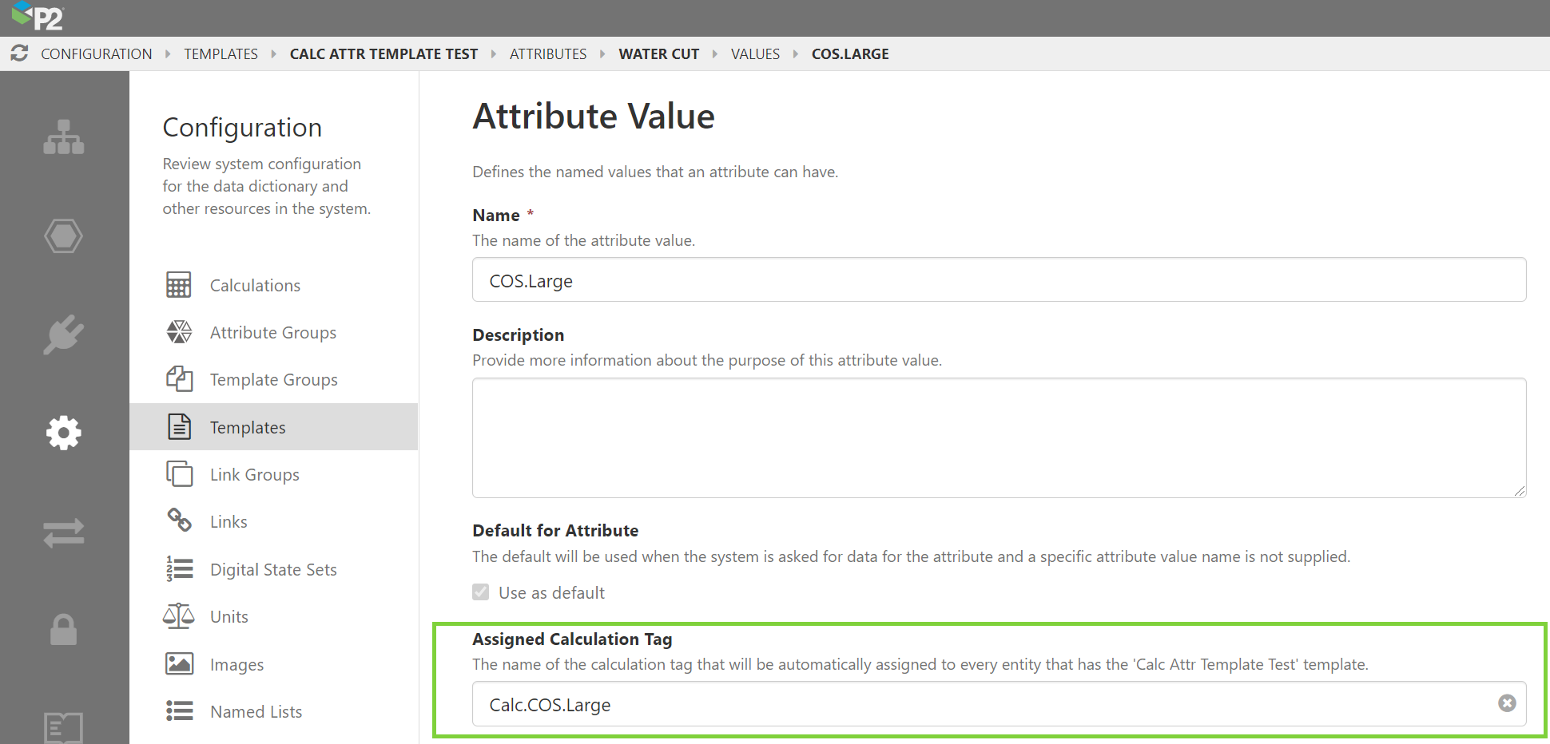
Task: Open the Units menu item
Action: point(229,617)
